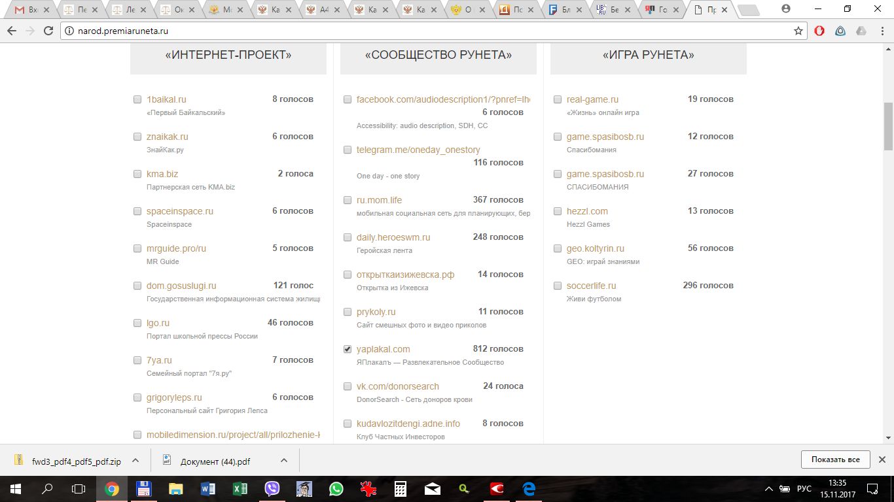Screen dimensions: 894x502
Task: Click the page vertical scrollbar thumb
Action: (x=888, y=126)
